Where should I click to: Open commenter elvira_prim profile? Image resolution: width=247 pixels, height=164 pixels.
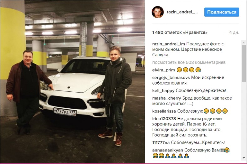(x=164, y=70)
